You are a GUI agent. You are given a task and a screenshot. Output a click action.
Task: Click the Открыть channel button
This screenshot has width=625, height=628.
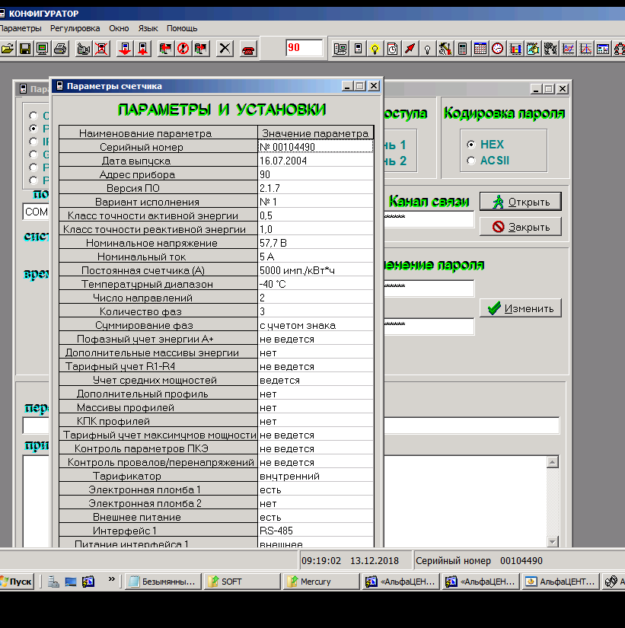coord(521,202)
